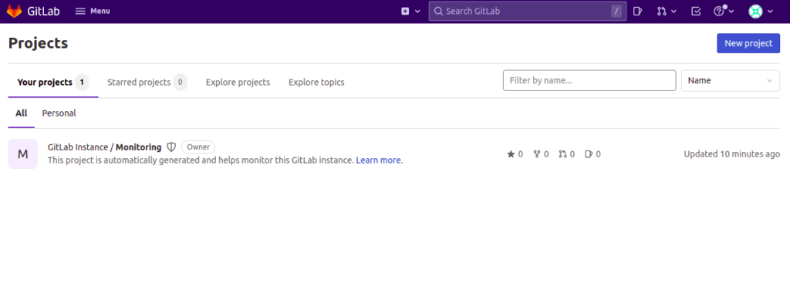Switch to the Personal sub-tab

pos(59,113)
